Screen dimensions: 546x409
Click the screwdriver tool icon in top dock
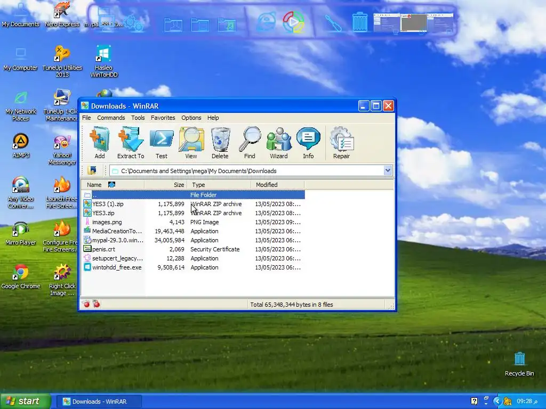[333, 23]
